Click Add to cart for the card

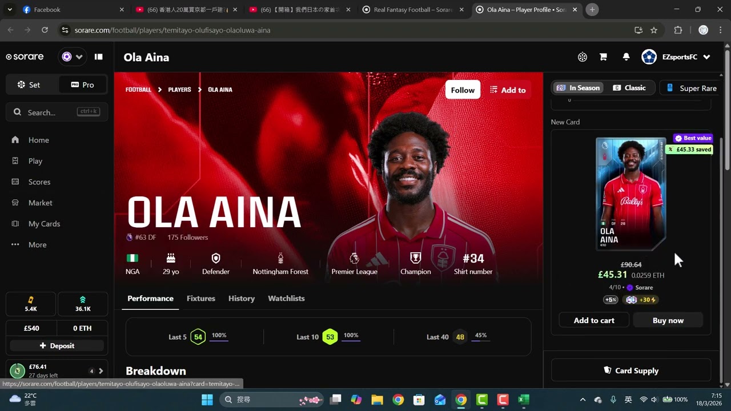point(594,320)
